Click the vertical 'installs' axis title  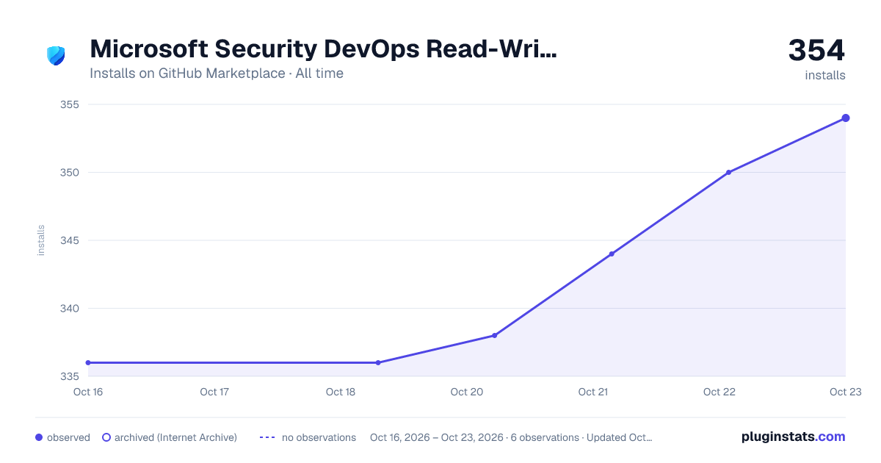coord(41,240)
